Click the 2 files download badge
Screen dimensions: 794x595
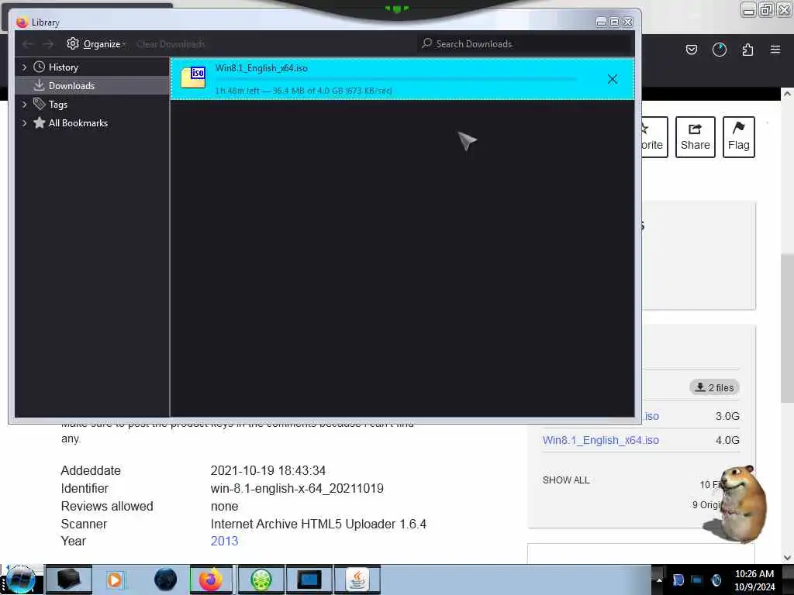point(714,387)
